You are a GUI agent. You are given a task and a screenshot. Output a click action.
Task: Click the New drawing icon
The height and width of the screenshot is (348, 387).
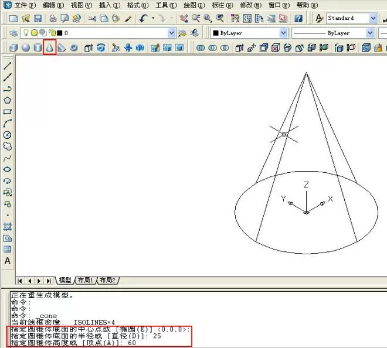(x=13, y=19)
